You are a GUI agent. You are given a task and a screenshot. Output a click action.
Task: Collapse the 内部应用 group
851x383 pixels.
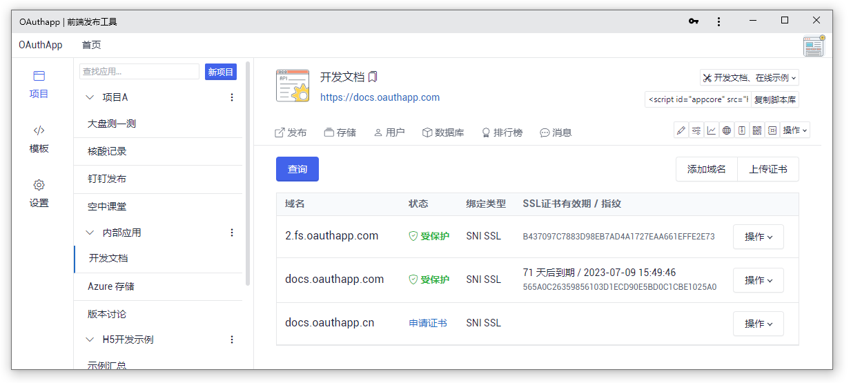click(90, 233)
